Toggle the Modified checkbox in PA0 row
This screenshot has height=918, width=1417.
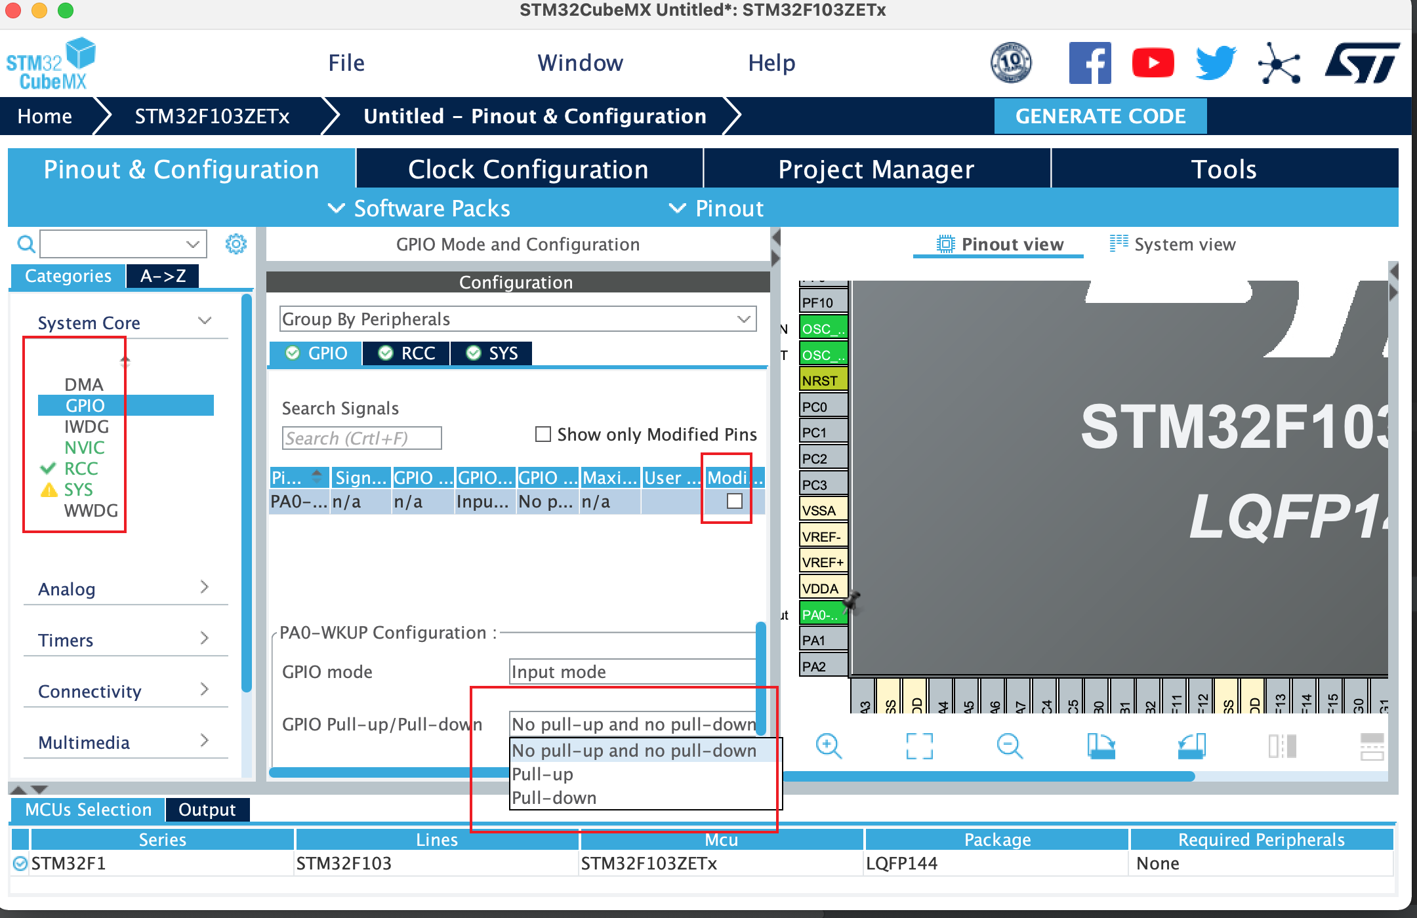(x=735, y=502)
